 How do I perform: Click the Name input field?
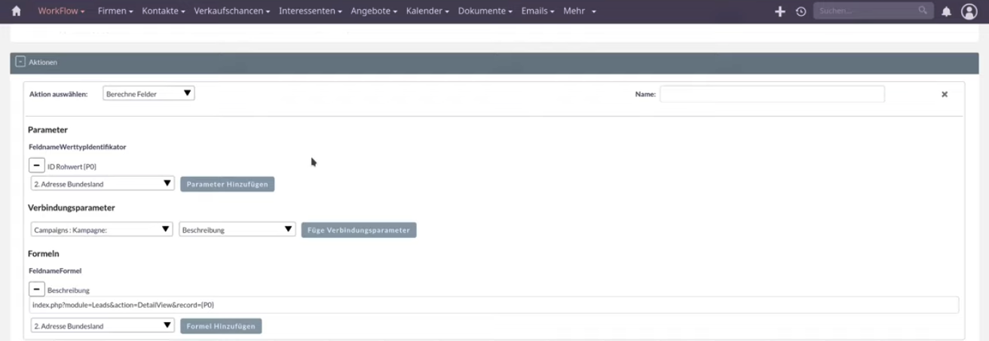tap(772, 94)
